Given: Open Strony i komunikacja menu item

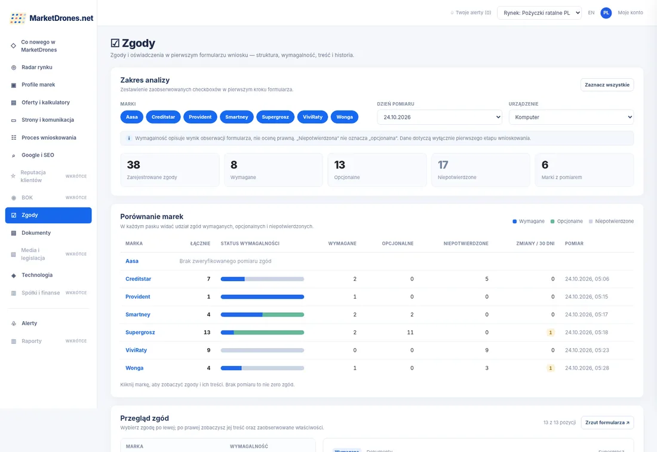Looking at the screenshot, I should pyautogui.click(x=48, y=120).
